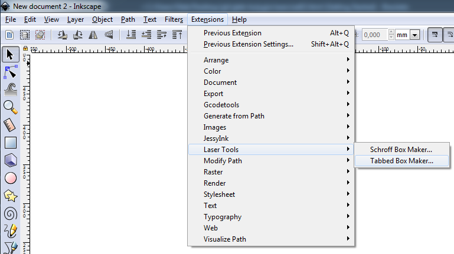Screen dimensions: 454x254
Task: Open the mm units dropdown
Action: point(414,35)
